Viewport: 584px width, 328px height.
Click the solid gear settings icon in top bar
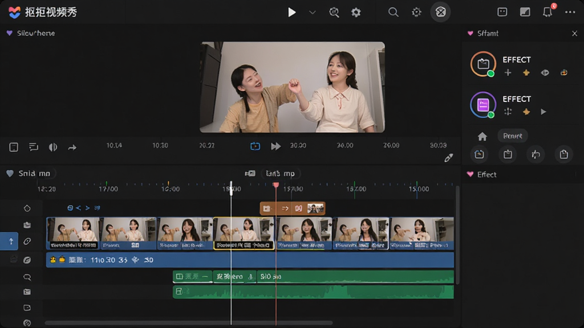coord(356,13)
